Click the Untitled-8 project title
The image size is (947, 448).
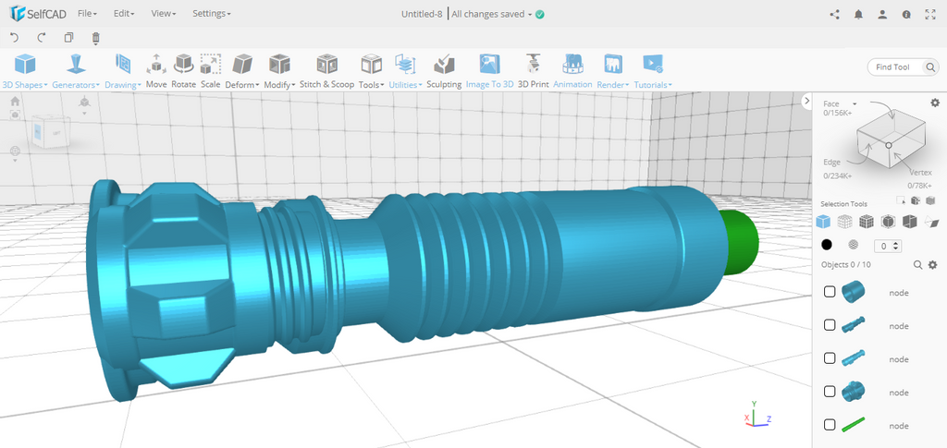tap(422, 15)
